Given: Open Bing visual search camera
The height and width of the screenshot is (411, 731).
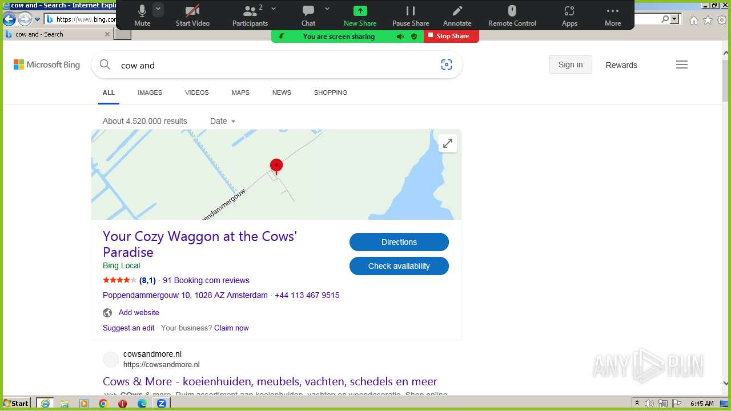Looking at the screenshot, I should click(447, 65).
